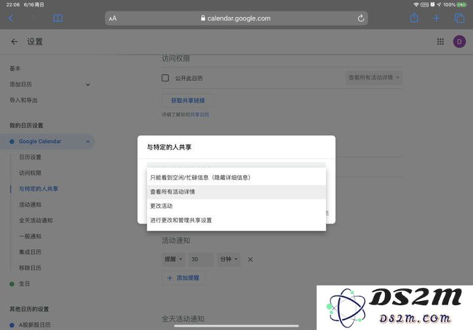Click blue dot beside Google Calendar
The image size is (473, 330).
coord(12,141)
